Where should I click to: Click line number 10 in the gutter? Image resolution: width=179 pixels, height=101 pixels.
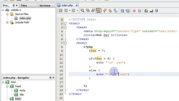coord(61,55)
